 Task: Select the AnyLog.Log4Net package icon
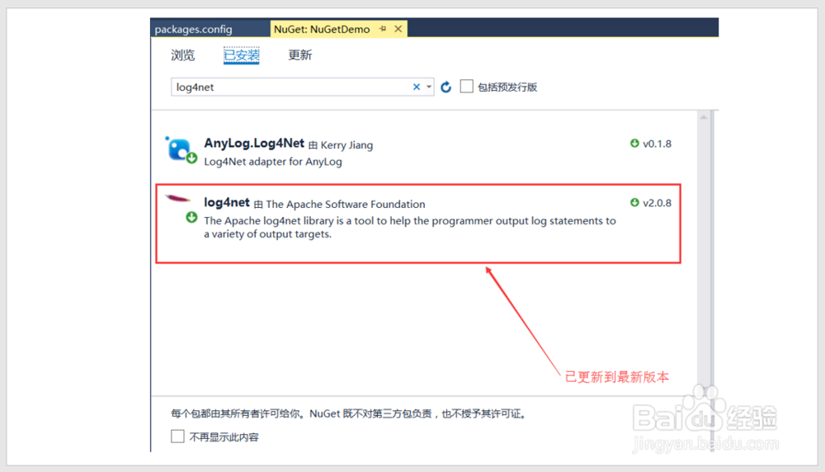click(x=180, y=149)
